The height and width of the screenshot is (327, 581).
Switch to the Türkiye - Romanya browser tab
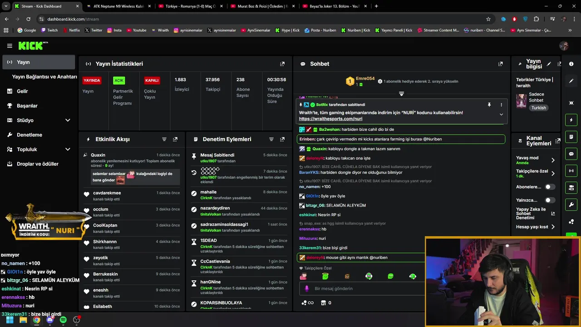pos(191,6)
